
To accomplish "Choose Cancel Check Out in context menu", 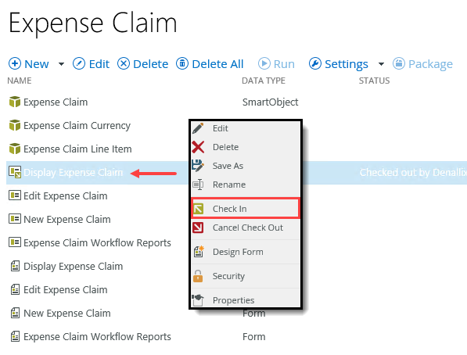I will click(245, 228).
